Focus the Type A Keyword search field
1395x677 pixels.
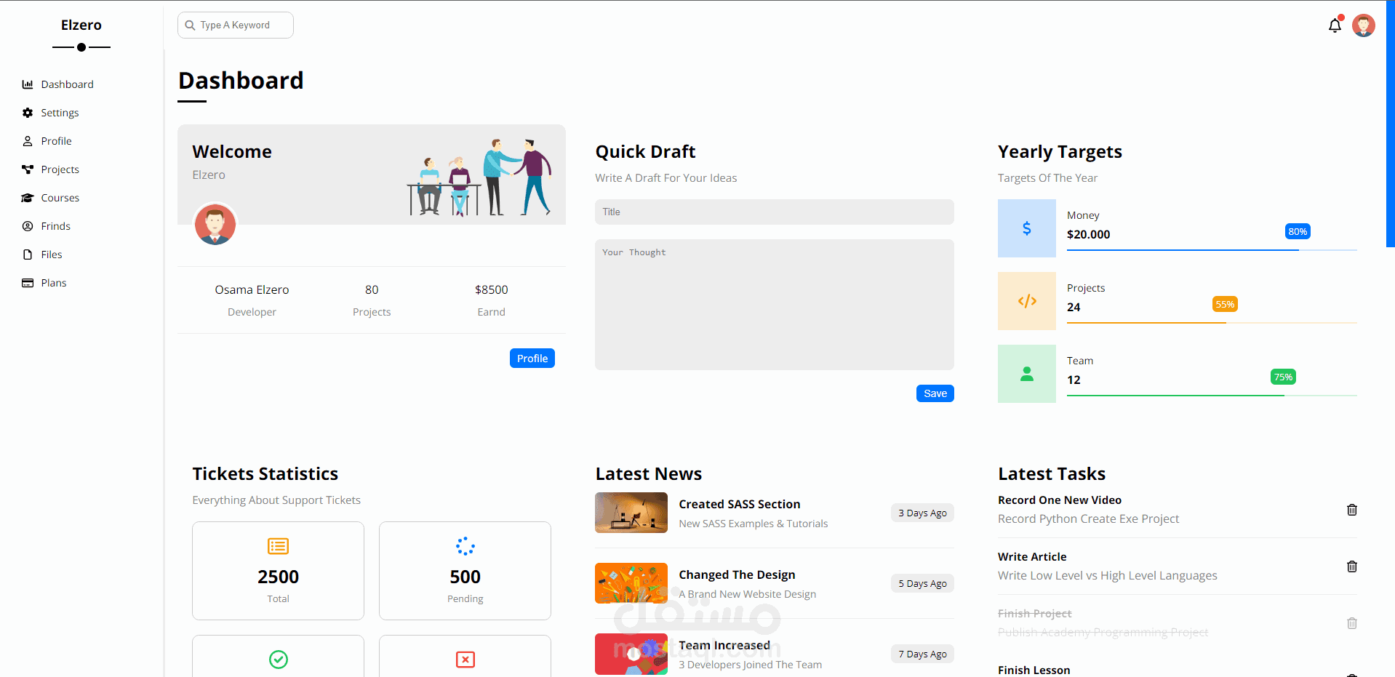click(x=236, y=25)
